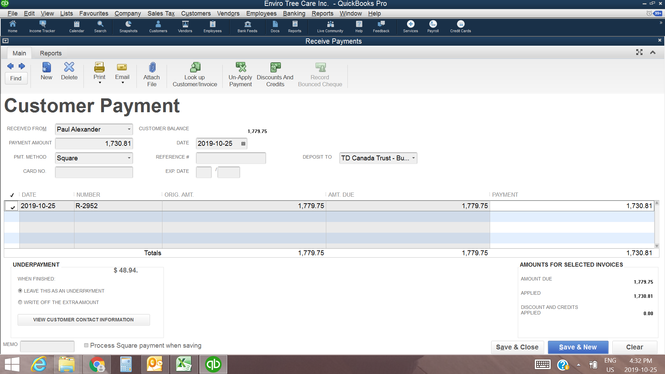
Task: Expand the Deposit To account dropdown
Action: coord(413,158)
